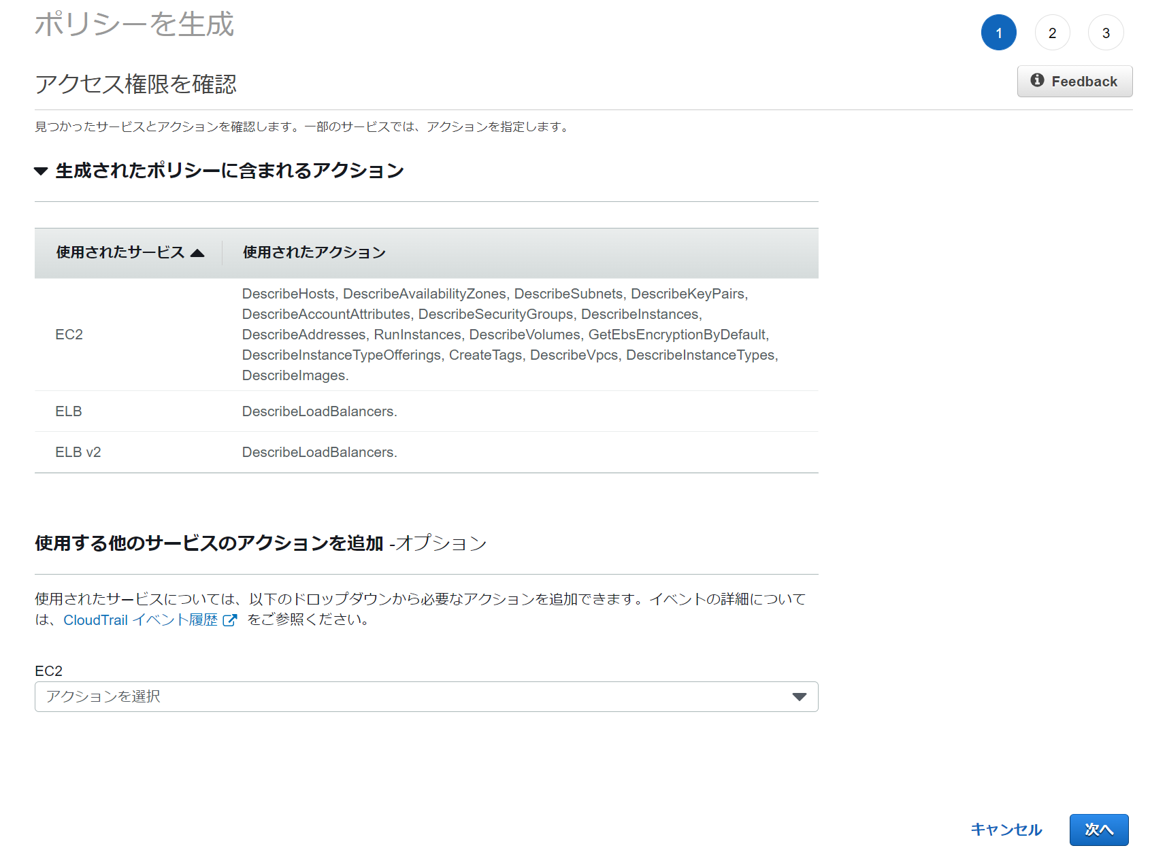Click DescribeLoadBalancers in the ELB v2 row
Viewport: 1167px width, 865px height.
coord(319,452)
